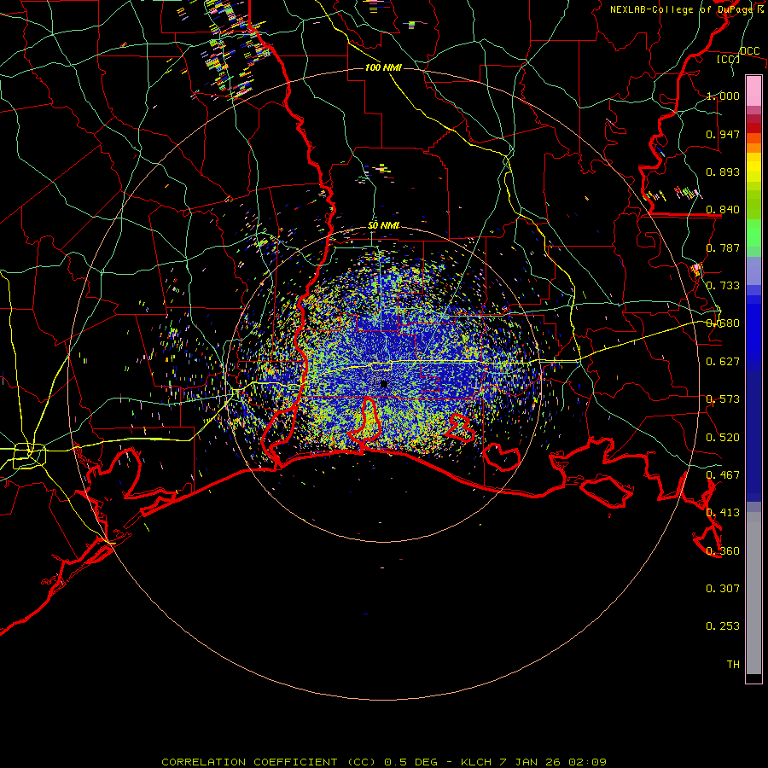
Task: Select the 0.680 scale label
Action: [x=723, y=323]
